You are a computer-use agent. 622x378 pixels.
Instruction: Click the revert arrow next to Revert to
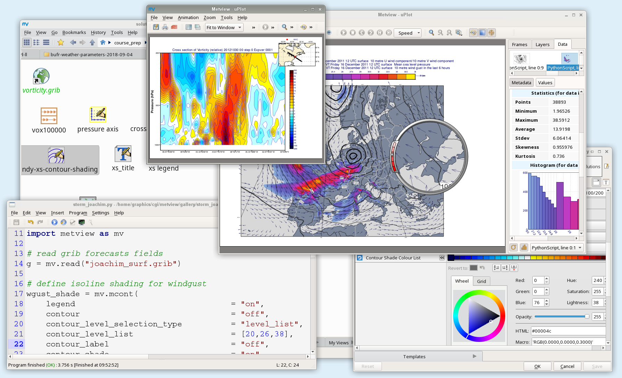pos(482,268)
